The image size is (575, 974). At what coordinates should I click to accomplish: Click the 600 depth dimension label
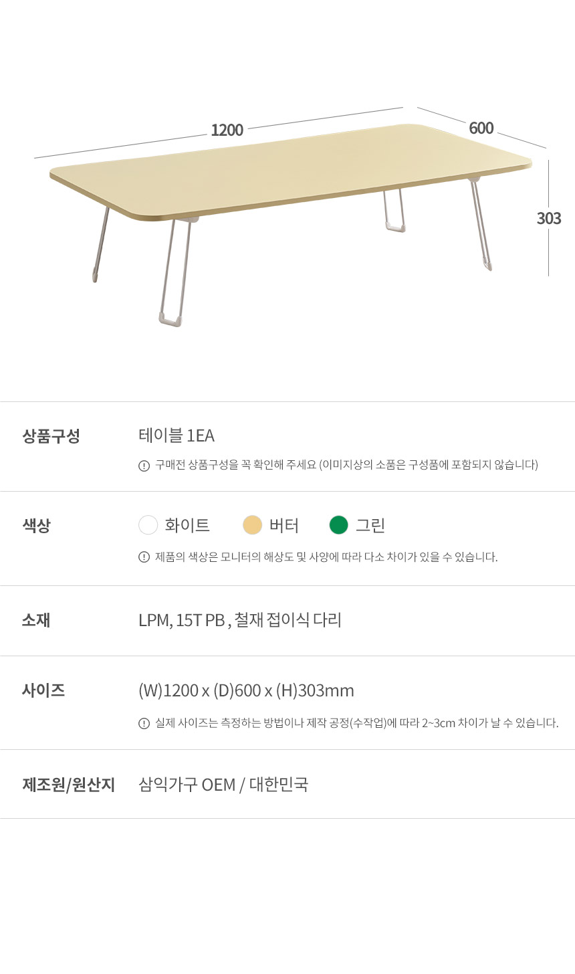pos(481,128)
